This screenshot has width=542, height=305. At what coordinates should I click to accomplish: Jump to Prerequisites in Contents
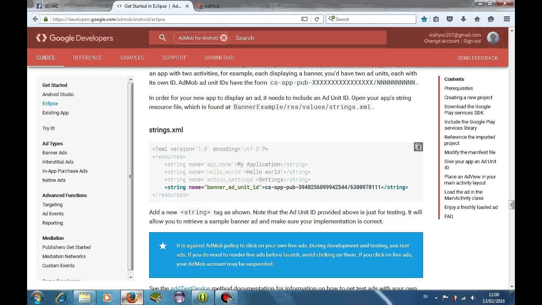point(459,88)
